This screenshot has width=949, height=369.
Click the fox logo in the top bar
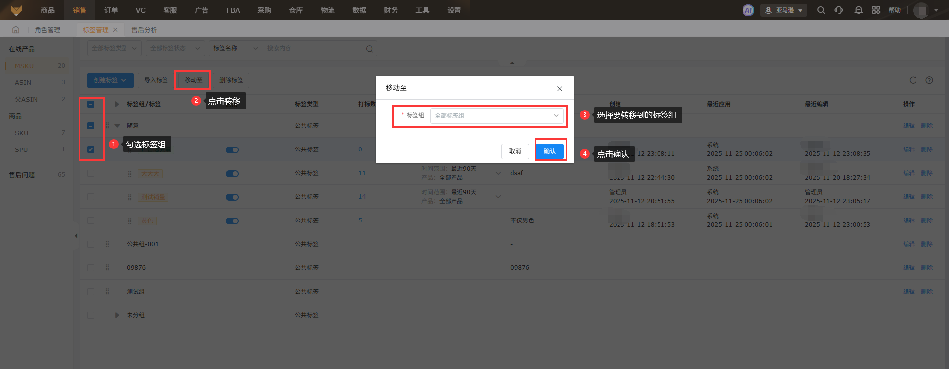click(x=16, y=10)
